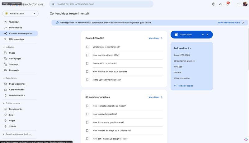Select Video production followed topic

pyautogui.click(x=182, y=78)
